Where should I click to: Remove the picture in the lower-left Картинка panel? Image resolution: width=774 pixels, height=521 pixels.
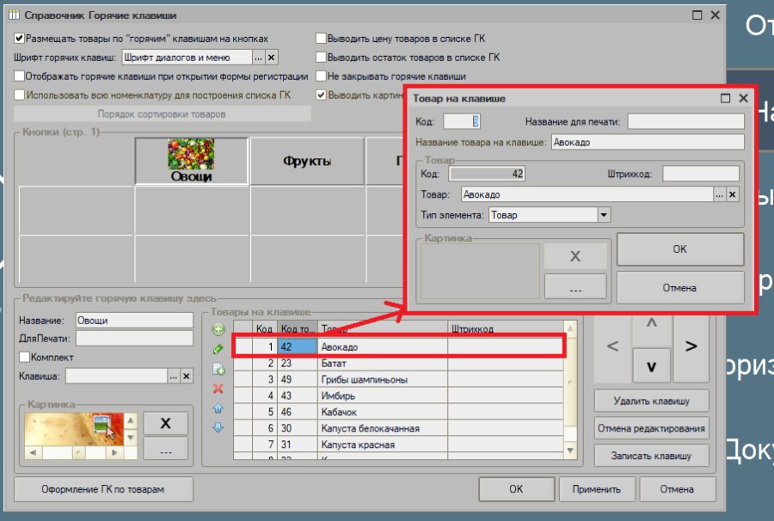[166, 423]
